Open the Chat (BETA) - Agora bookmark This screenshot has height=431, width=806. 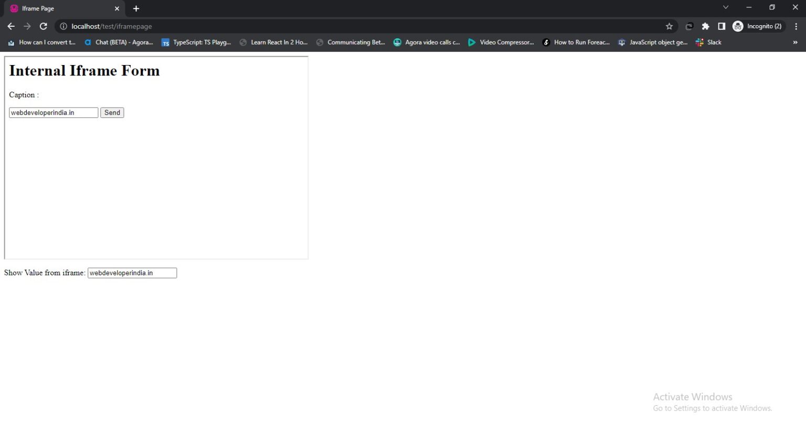coord(119,42)
